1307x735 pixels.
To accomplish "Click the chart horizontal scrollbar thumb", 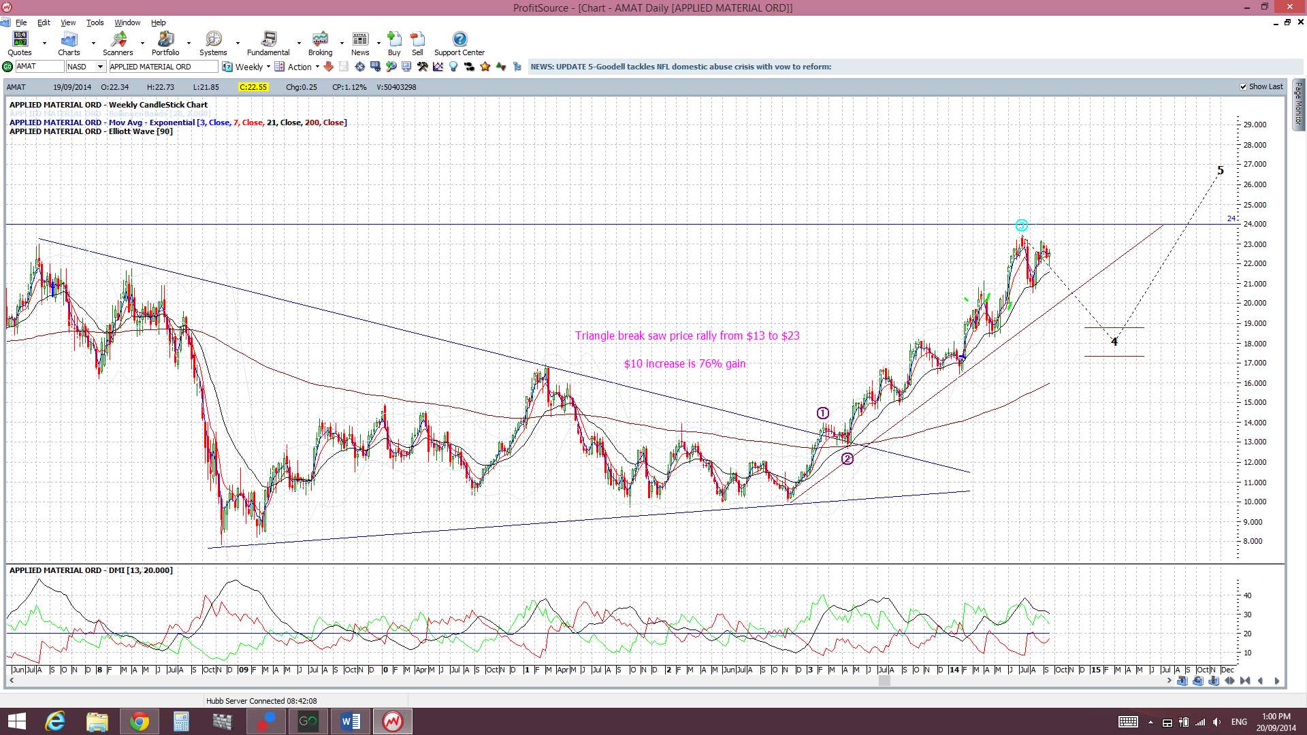I will [884, 681].
